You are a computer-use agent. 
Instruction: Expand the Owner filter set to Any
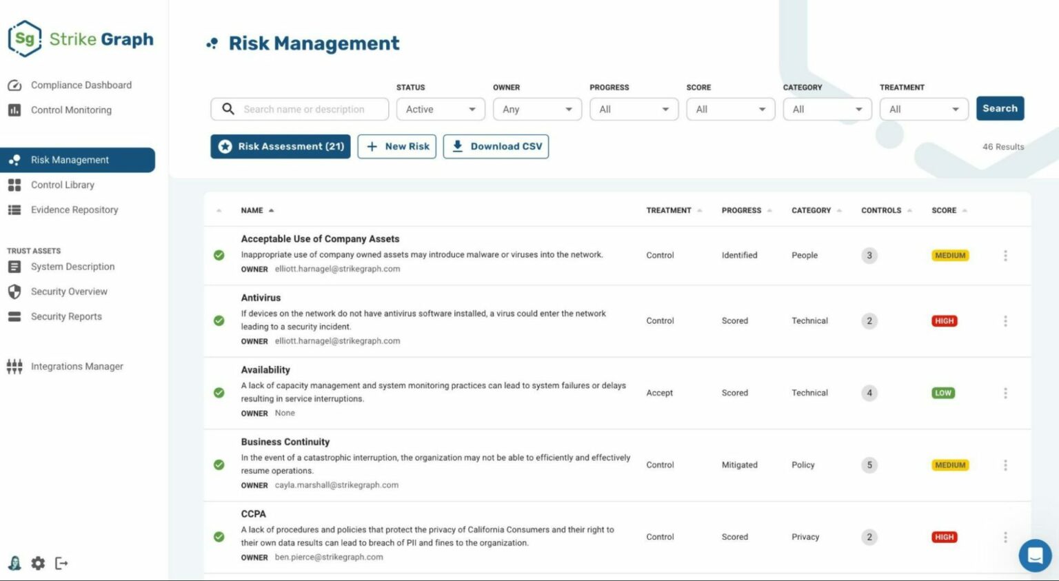click(537, 109)
